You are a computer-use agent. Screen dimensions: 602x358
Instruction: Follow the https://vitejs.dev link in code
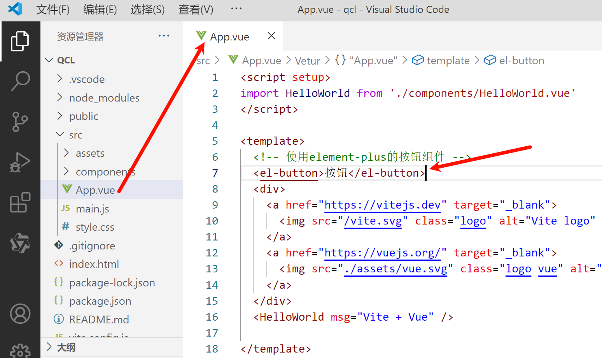[x=382, y=205]
